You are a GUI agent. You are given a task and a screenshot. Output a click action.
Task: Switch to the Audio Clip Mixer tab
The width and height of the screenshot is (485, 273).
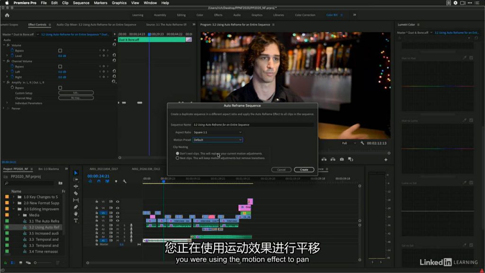click(96, 25)
